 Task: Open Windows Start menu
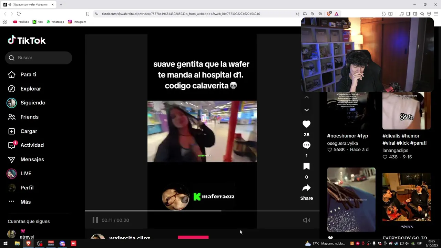tap(5, 244)
